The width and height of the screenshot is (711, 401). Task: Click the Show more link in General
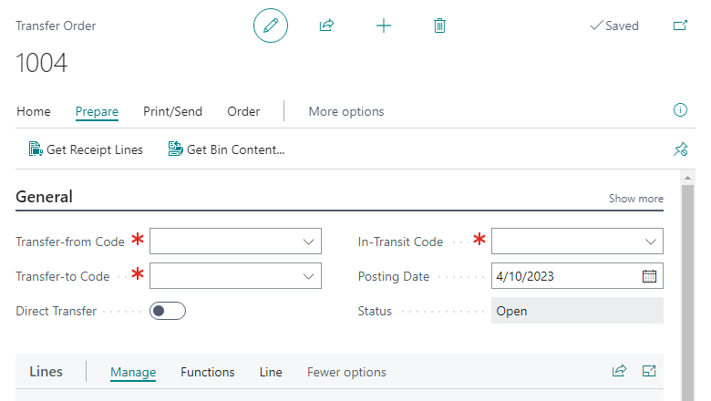(635, 199)
